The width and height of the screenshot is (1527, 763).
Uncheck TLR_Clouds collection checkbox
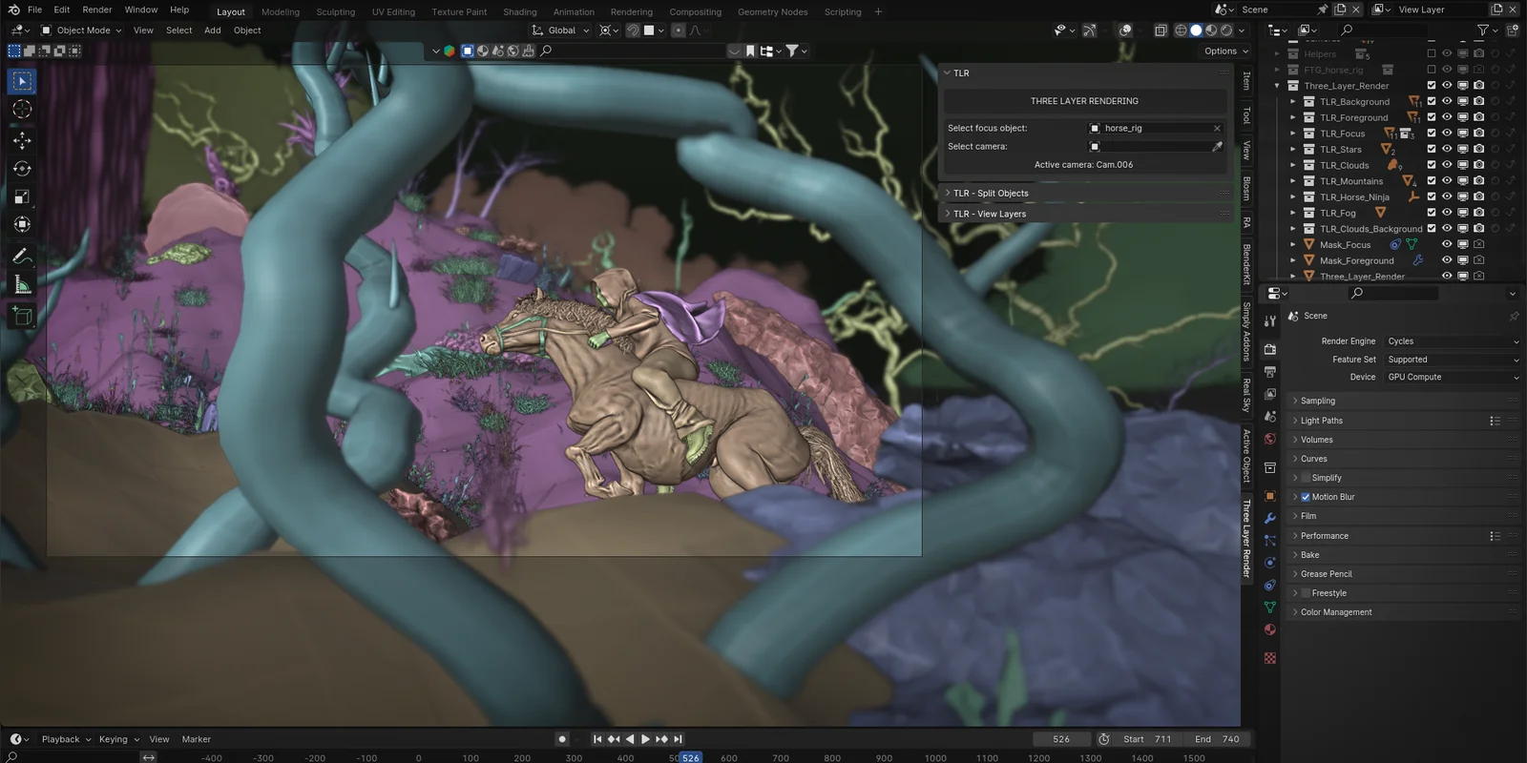1432,165
